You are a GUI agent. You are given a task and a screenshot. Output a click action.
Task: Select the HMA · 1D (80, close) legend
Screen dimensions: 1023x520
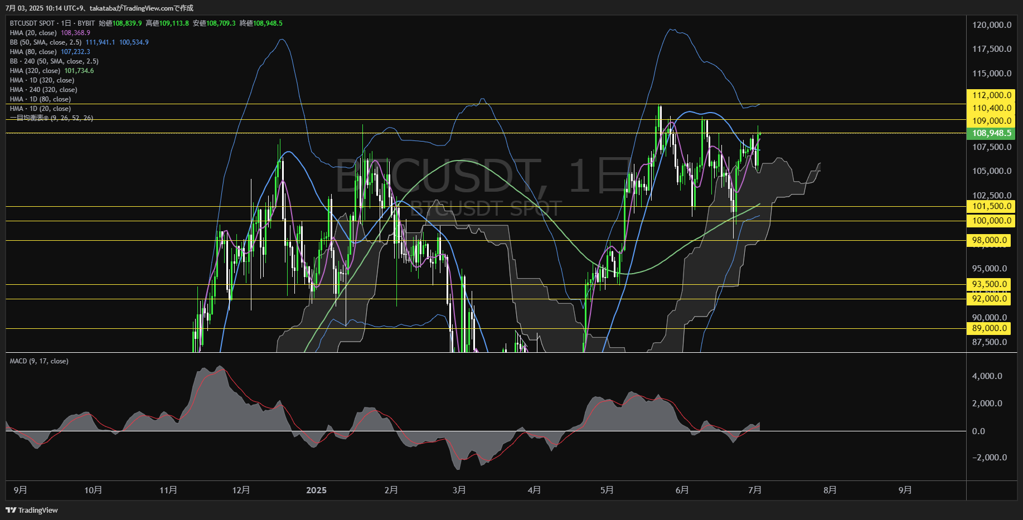tap(40, 99)
